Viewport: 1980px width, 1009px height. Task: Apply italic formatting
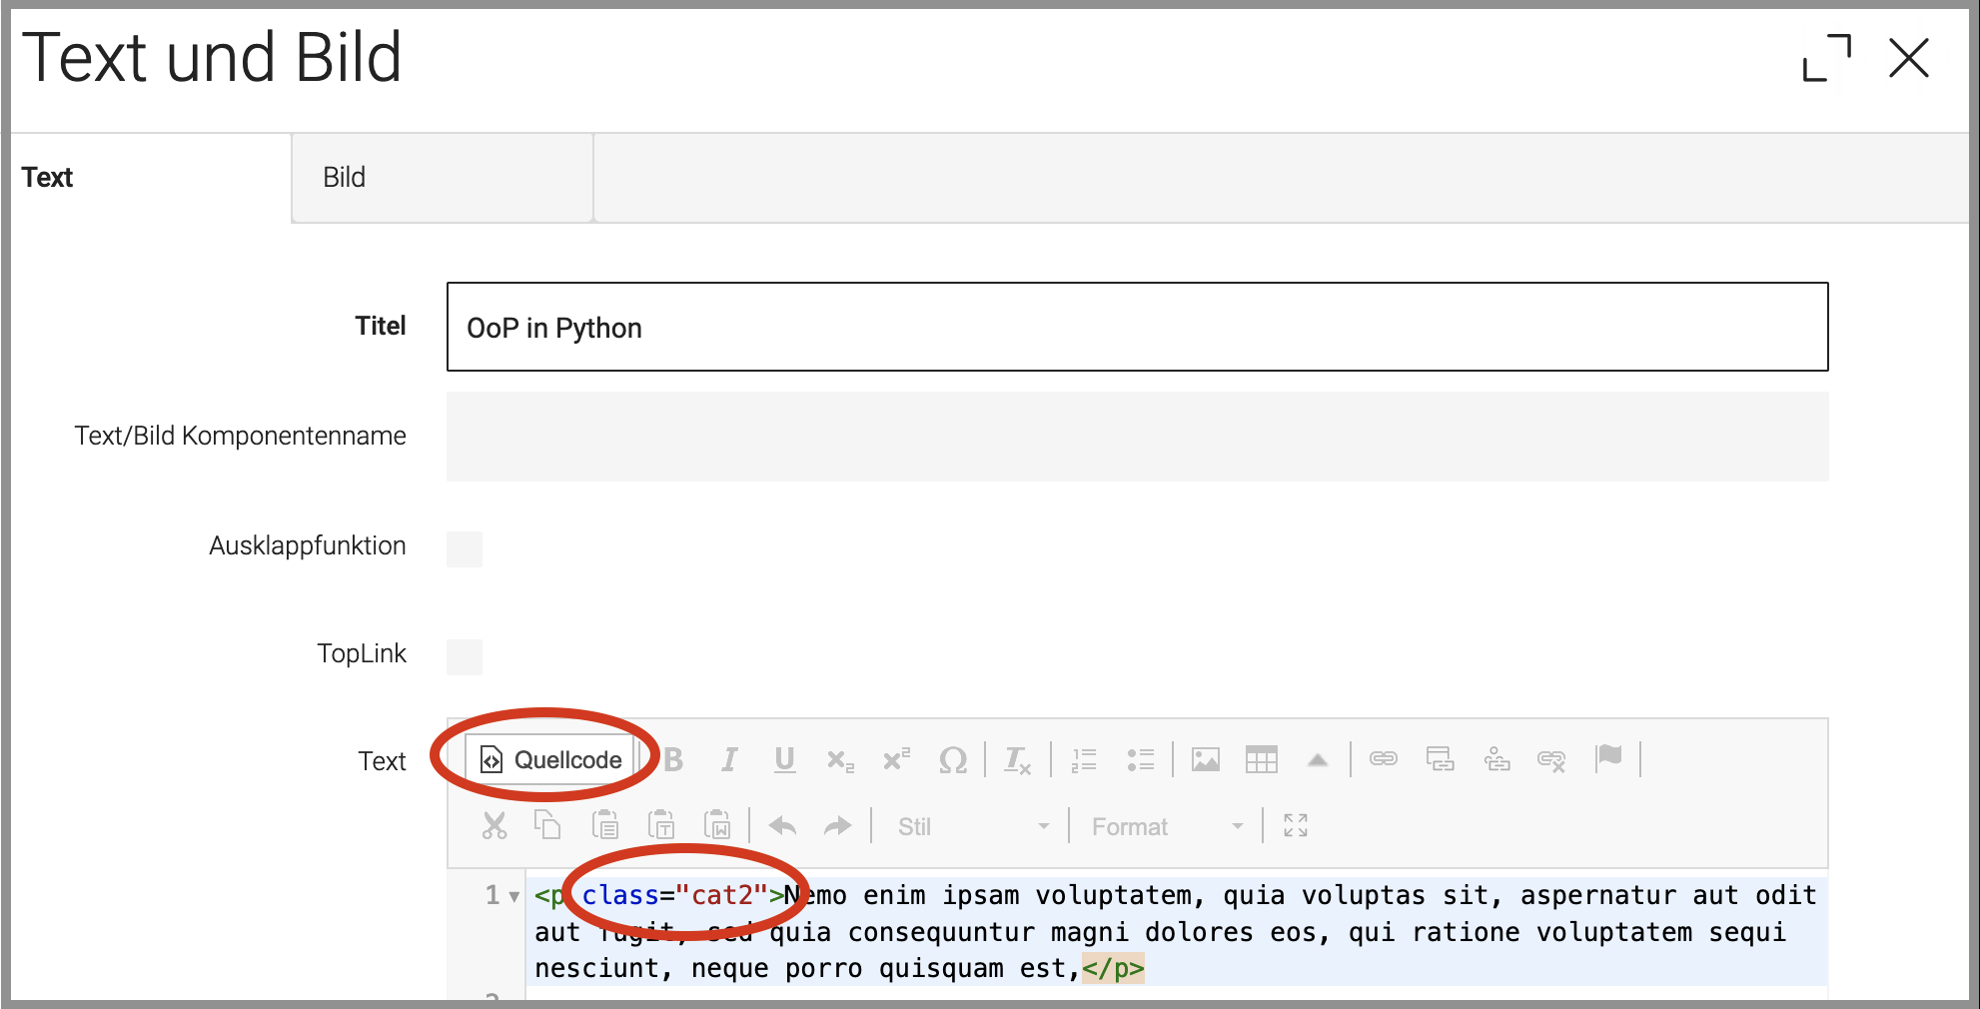(x=729, y=760)
